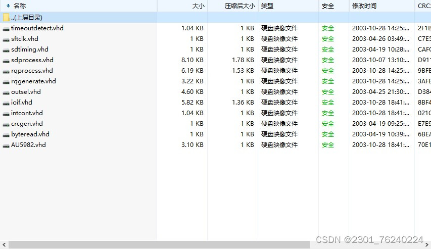Select the file ioif.vhd
The height and width of the screenshot is (249, 431).
point(21,103)
